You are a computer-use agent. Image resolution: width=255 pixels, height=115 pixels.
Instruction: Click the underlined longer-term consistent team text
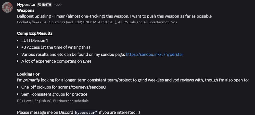(x=134, y=80)
